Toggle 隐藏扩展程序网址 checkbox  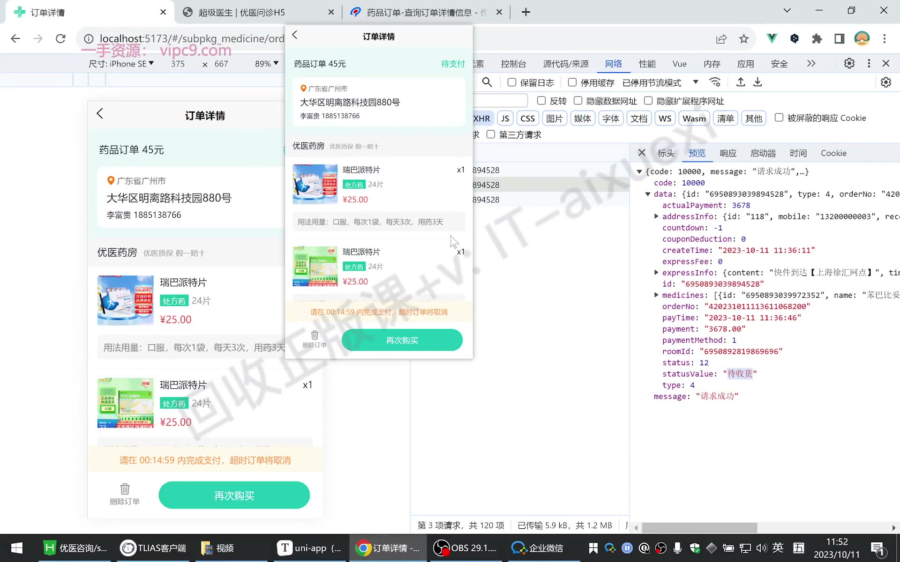(x=648, y=101)
